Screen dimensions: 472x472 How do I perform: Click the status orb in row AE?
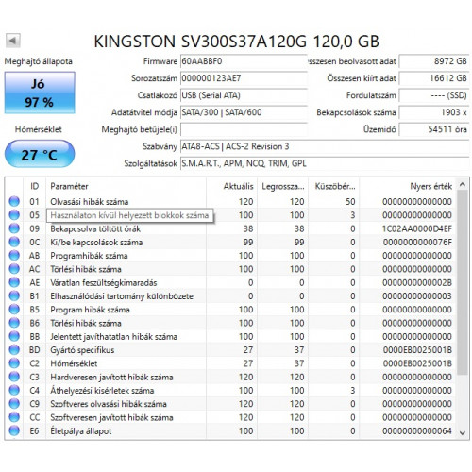pos(14,282)
